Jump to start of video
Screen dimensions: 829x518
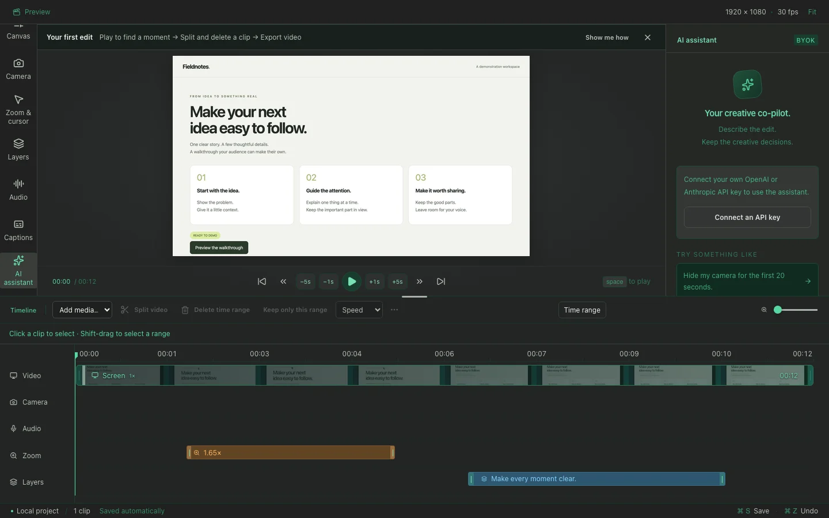click(262, 281)
